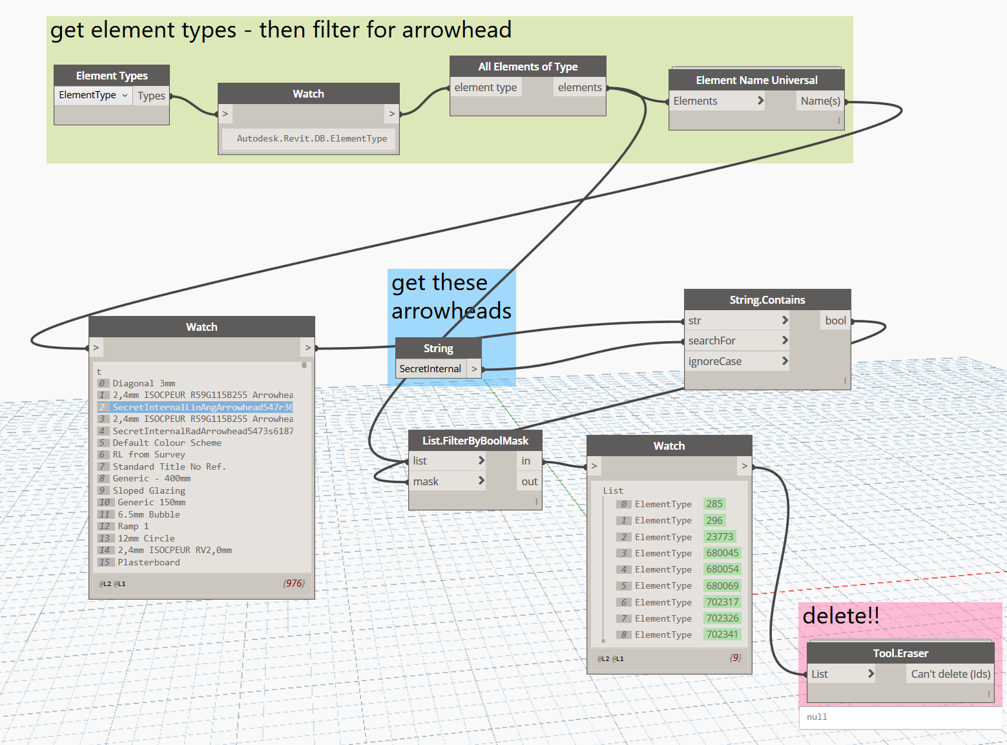Screen dimensions: 1007x745
Task: Click the Name(s) output port
Action: pyautogui.click(x=820, y=101)
